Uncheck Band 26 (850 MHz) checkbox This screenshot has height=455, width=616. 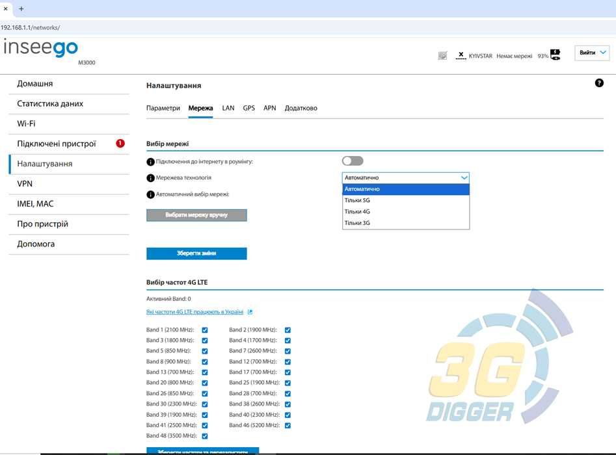[205, 394]
